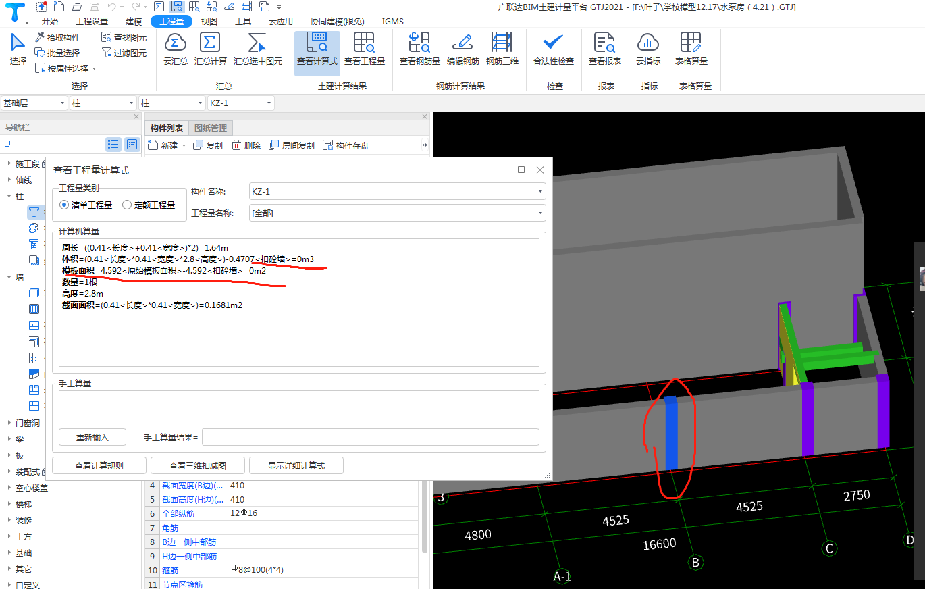Select 角筋 property row
Screen dimensions: 925x589
282,528
